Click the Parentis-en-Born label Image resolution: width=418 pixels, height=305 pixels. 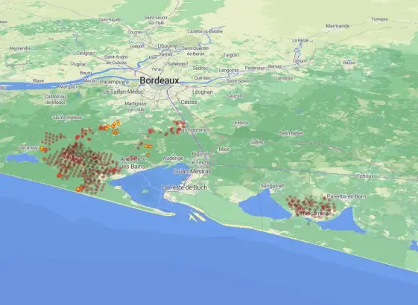click(x=346, y=196)
